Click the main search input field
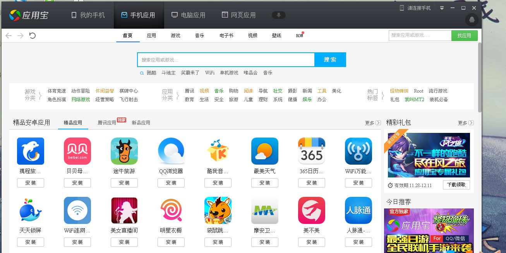 click(226, 60)
